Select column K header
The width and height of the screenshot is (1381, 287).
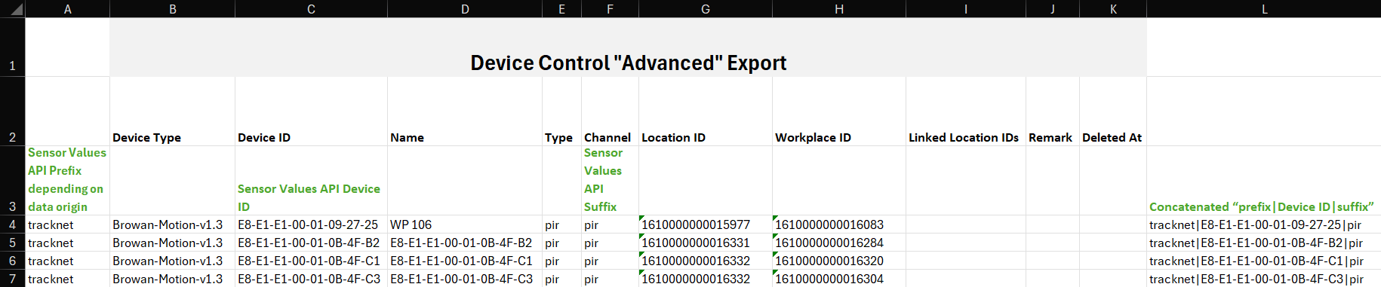tap(1113, 9)
